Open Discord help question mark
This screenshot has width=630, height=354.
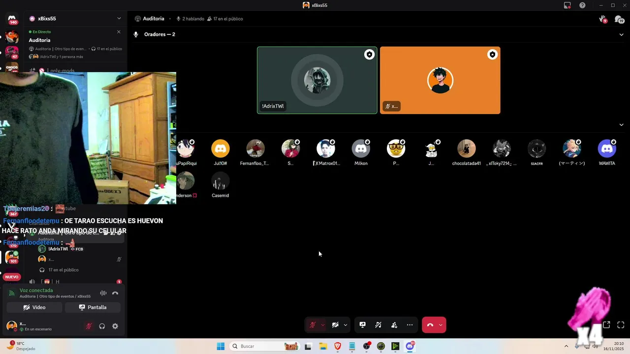tap(582, 5)
